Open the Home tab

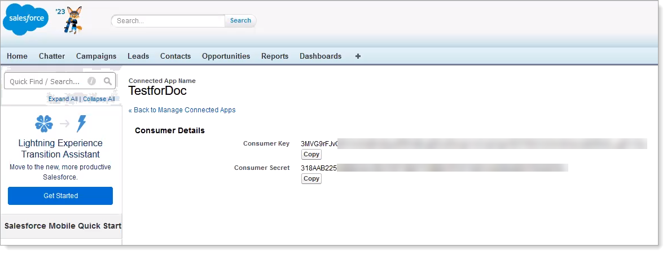(x=17, y=56)
